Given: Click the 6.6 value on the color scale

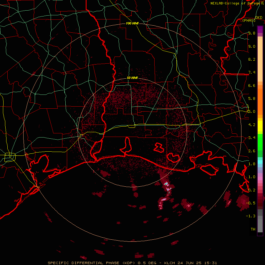Looking at the screenshot, I should 252,85.
